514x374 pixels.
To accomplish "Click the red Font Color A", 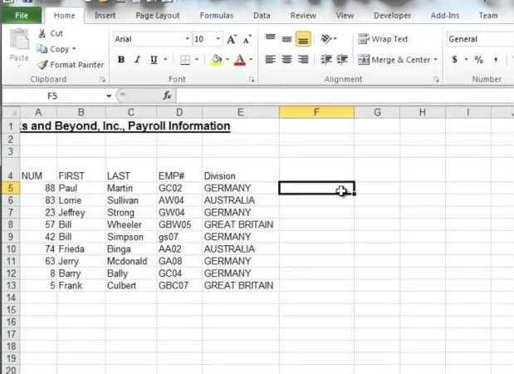I will pyautogui.click(x=240, y=60).
